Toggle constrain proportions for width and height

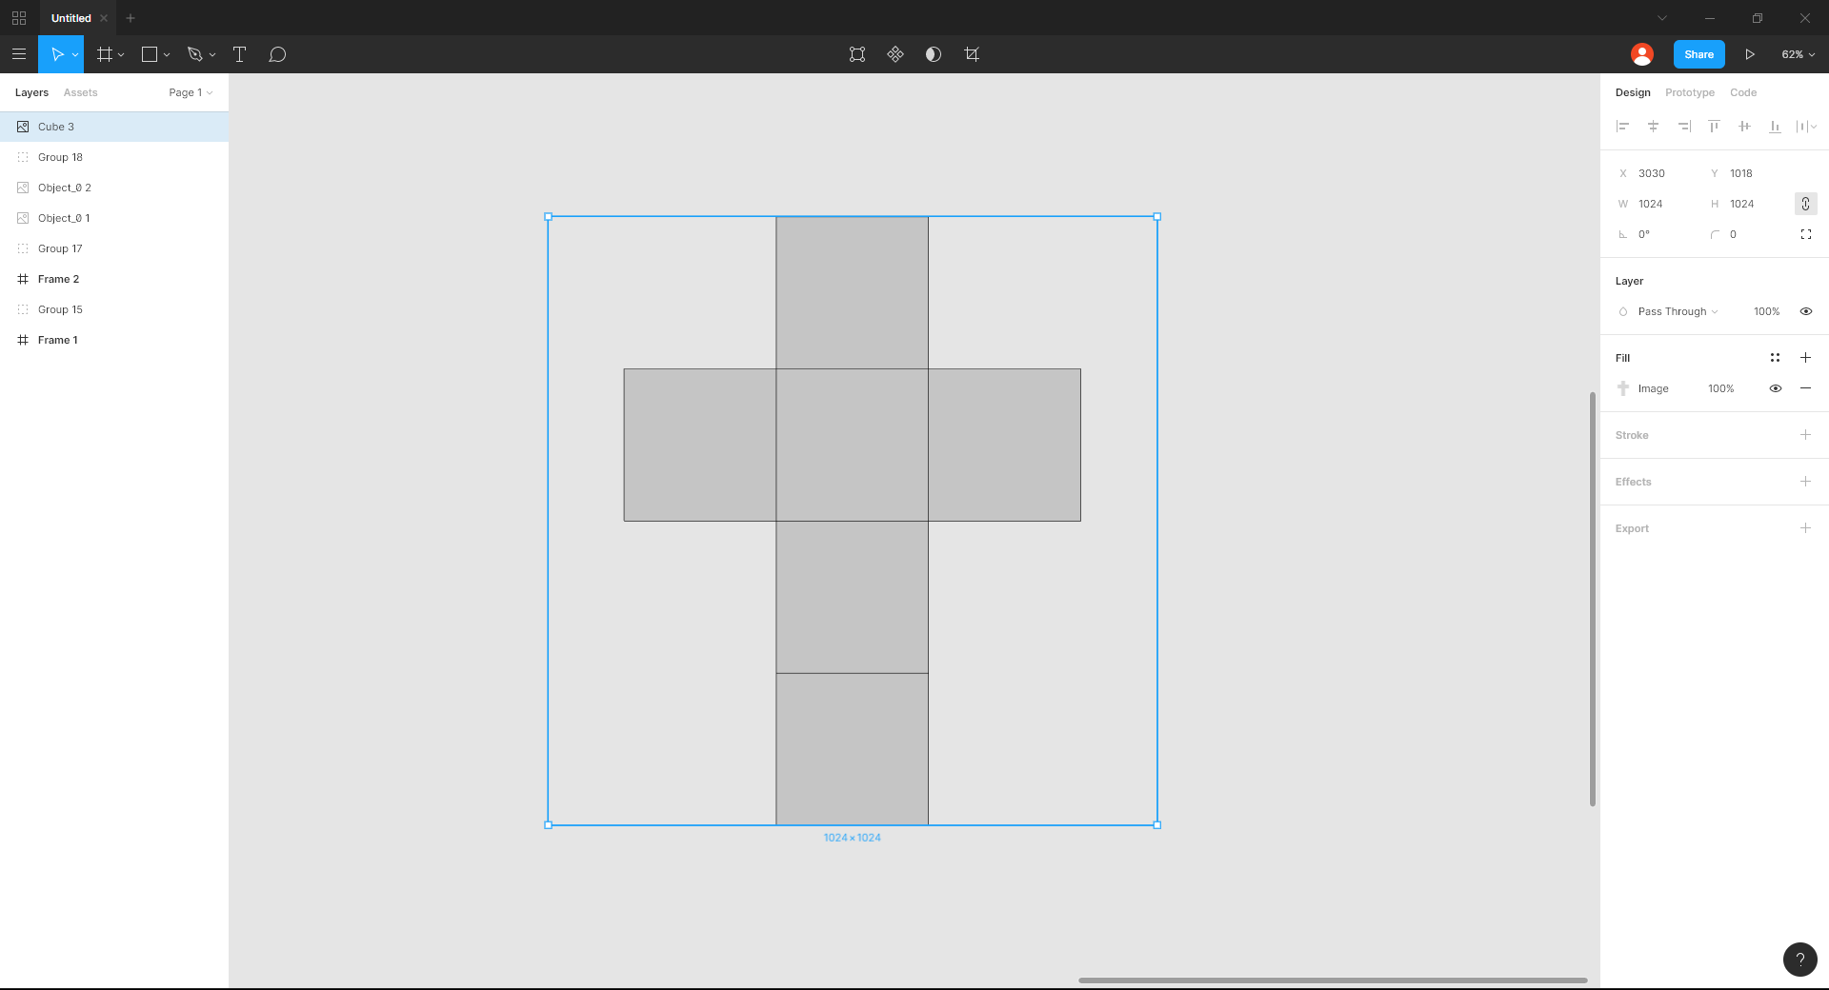1804,204
